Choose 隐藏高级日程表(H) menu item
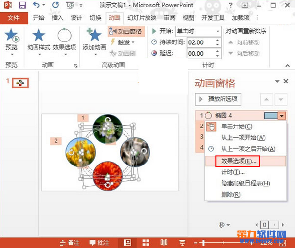The image size is (296, 248). point(245,183)
